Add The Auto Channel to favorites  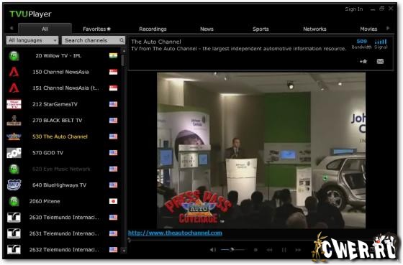[x=363, y=61]
